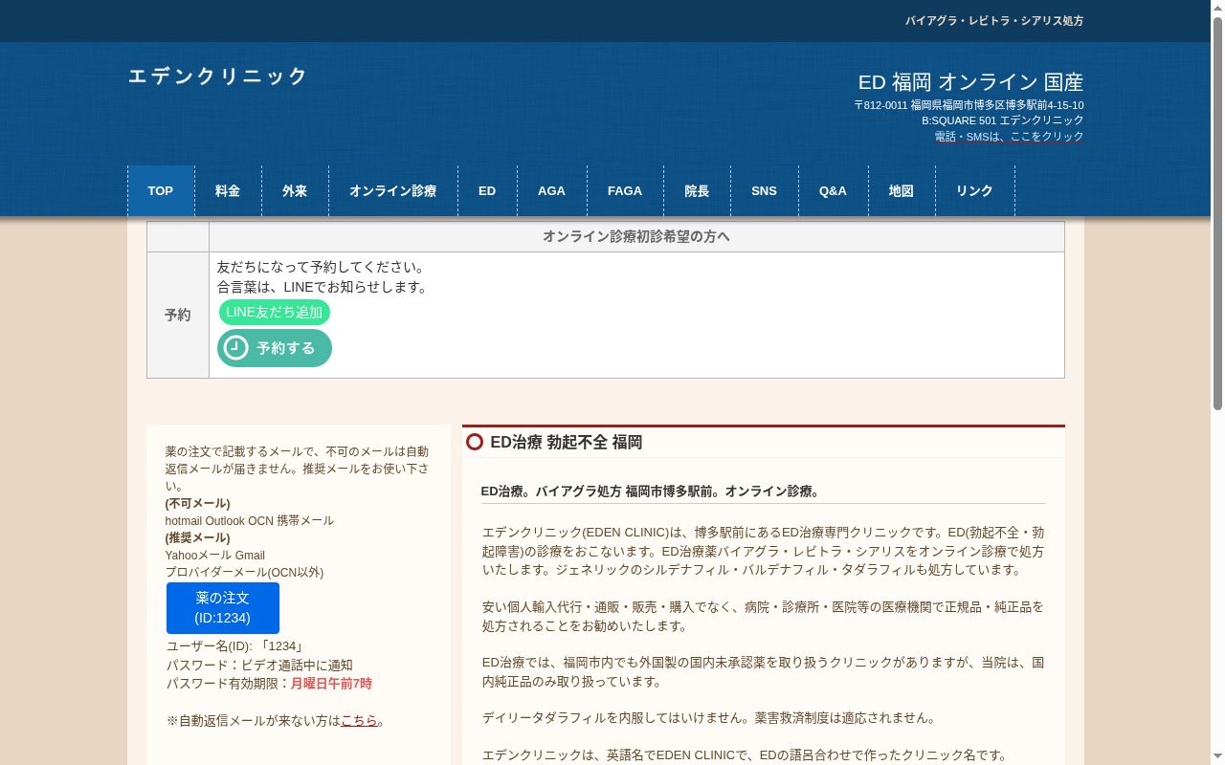Click the hotmail Outlook OCN 携帯メール line
The height and width of the screenshot is (765, 1225).
[250, 520]
